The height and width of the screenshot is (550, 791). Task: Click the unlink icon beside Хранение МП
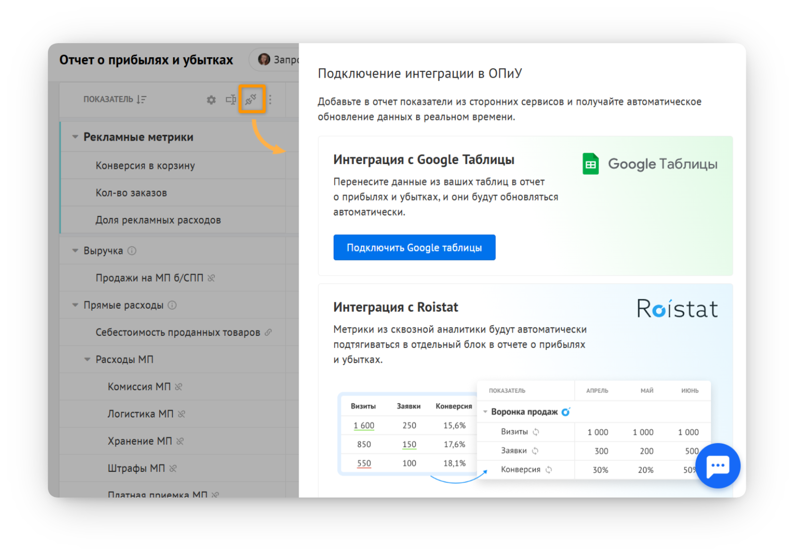[x=180, y=441]
